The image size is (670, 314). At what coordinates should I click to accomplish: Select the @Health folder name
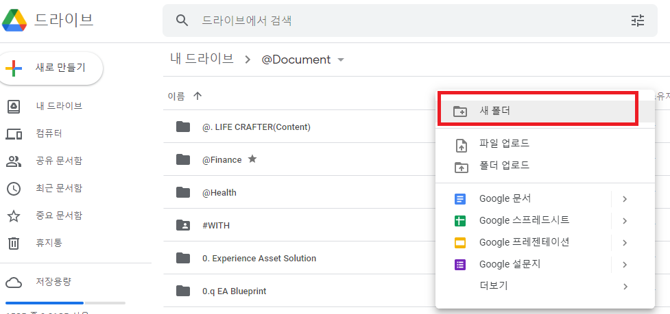coord(219,193)
